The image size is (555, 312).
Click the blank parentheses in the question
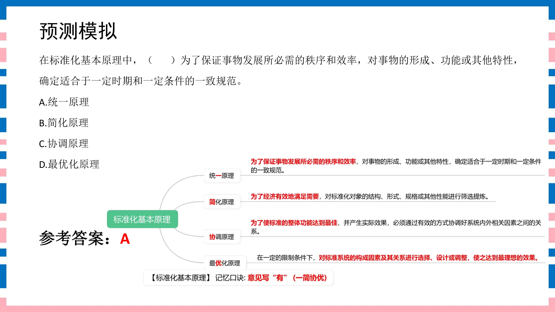pos(161,60)
